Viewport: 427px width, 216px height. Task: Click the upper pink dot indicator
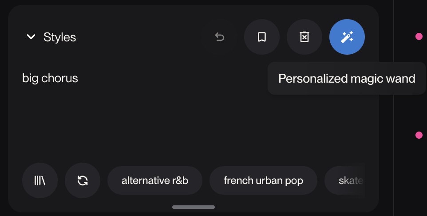(x=419, y=36)
